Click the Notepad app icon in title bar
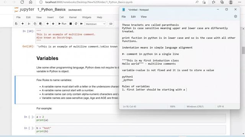Viewport: 245px width, 137px height. (x=124, y=10)
